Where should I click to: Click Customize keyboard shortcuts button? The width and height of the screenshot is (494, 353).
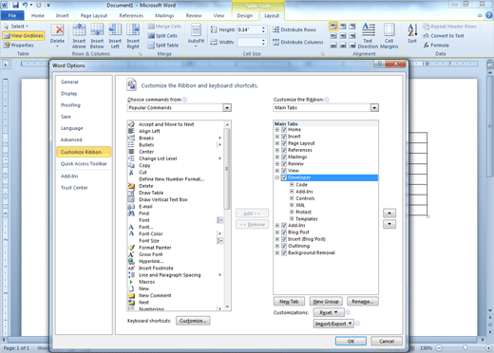[193, 321]
